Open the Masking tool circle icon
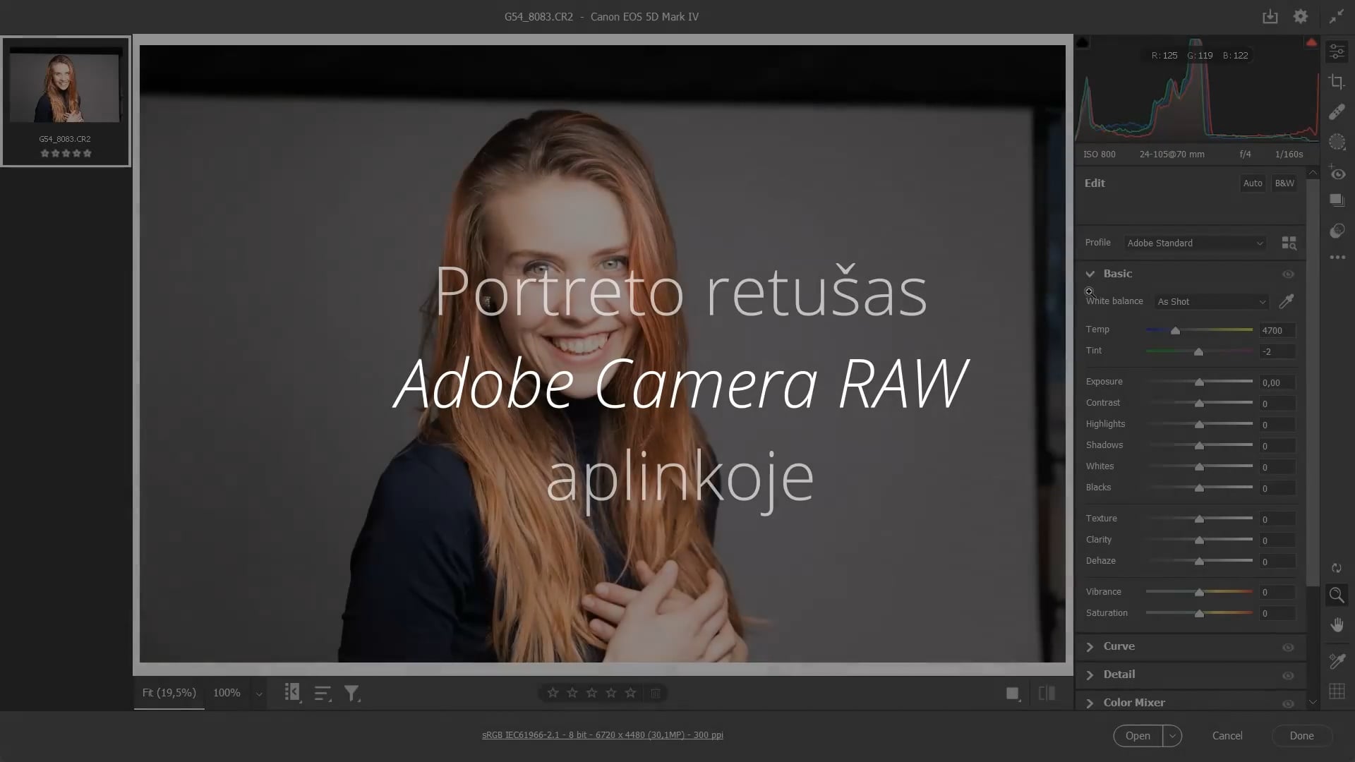 [1337, 142]
